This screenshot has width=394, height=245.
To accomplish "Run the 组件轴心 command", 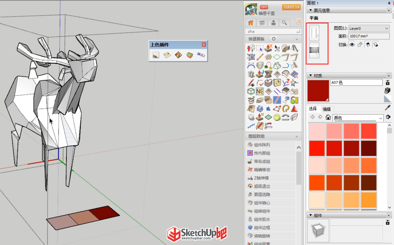I will 270,203.
